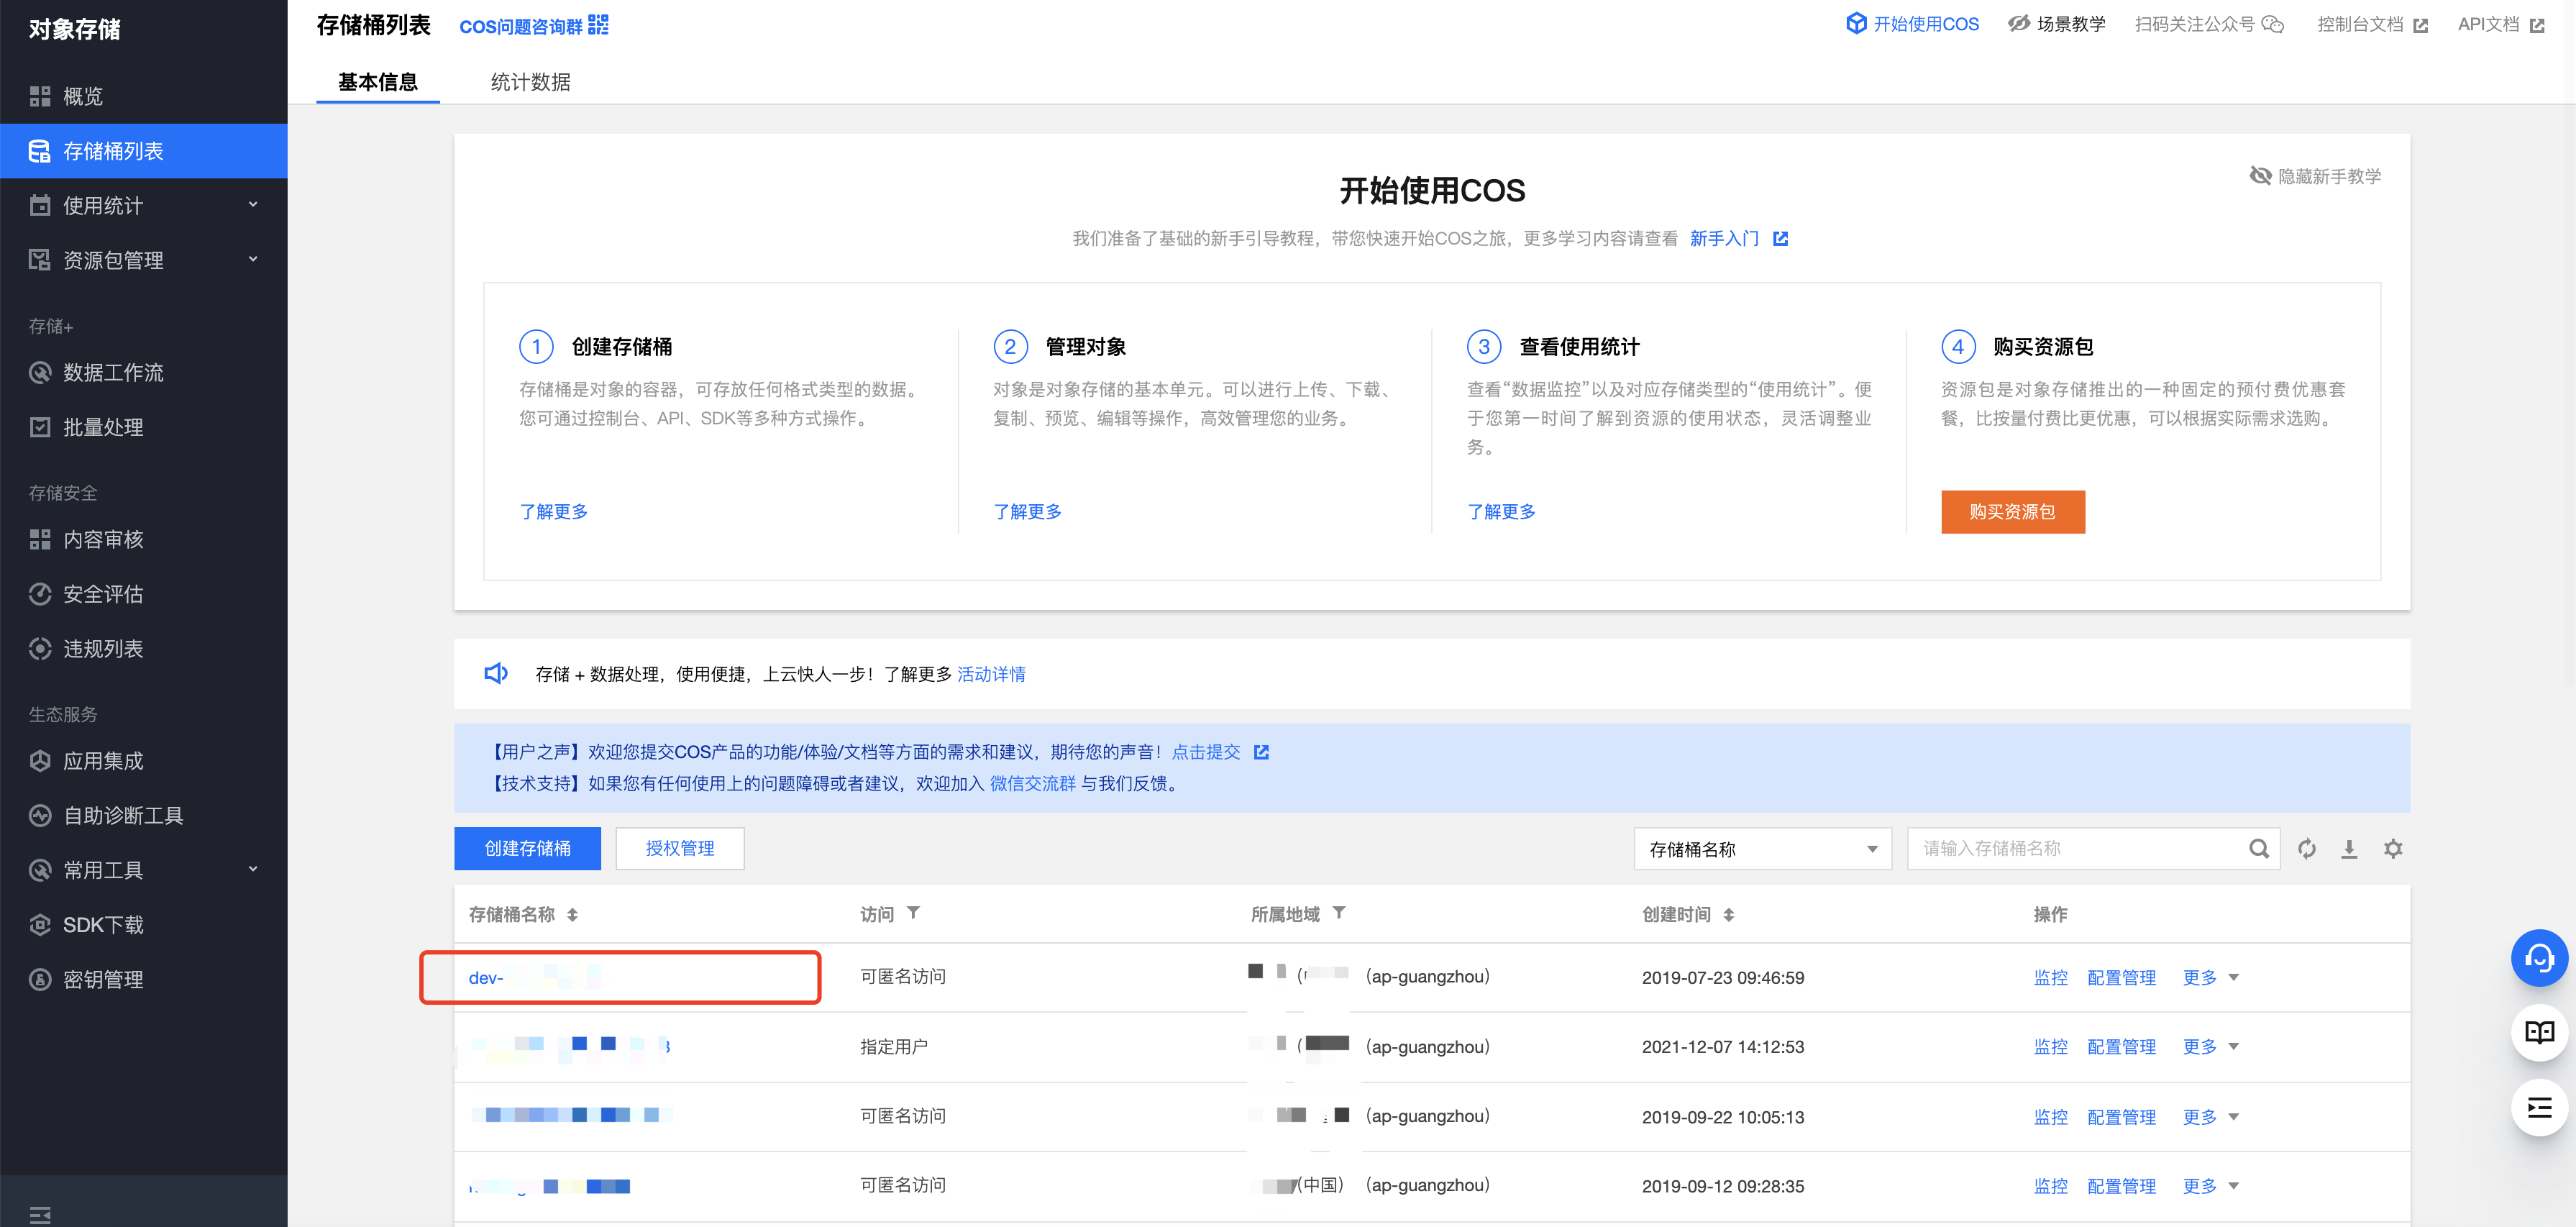Click the download icon above the bucket table
The width and height of the screenshot is (2576, 1227).
click(x=2349, y=848)
